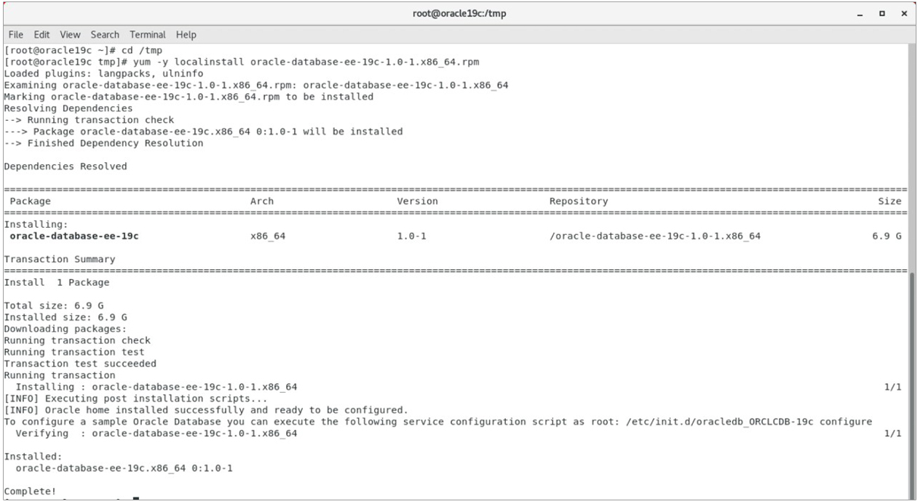Click 'Oracle home installed successfully' line
Viewport: 923px width, 504px height.
click(x=206, y=410)
